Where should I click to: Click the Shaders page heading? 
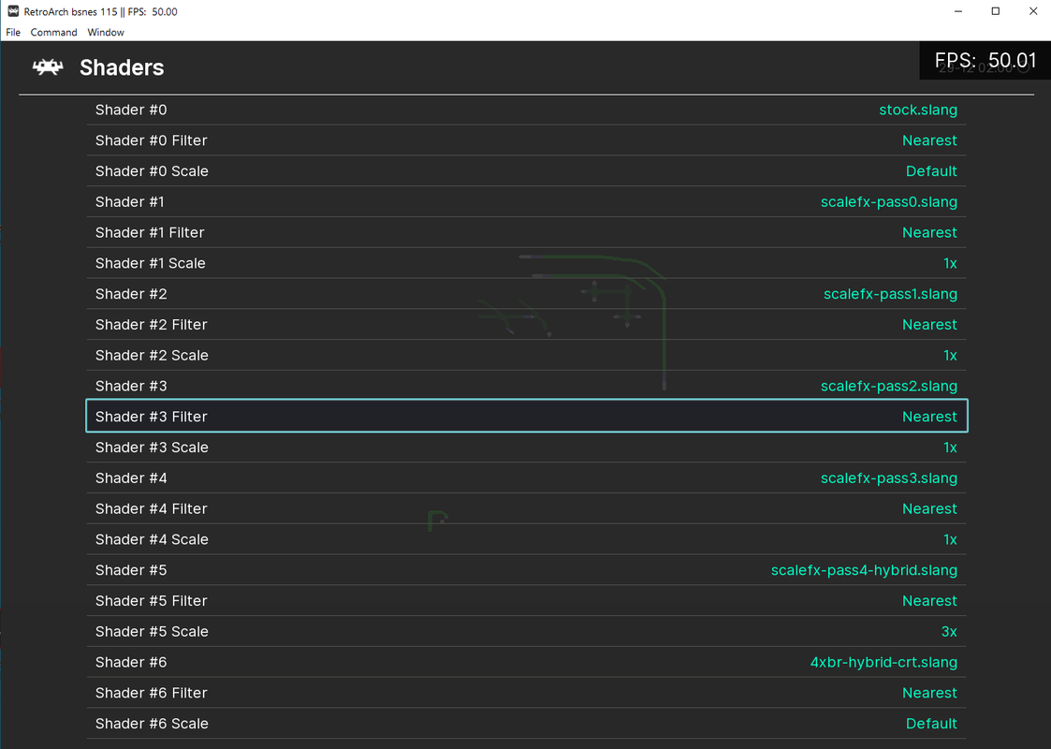point(122,67)
